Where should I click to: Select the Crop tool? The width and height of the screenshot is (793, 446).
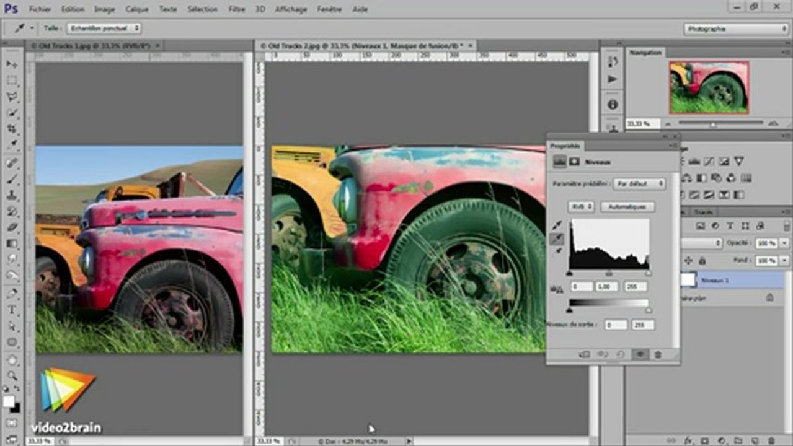pyautogui.click(x=12, y=129)
